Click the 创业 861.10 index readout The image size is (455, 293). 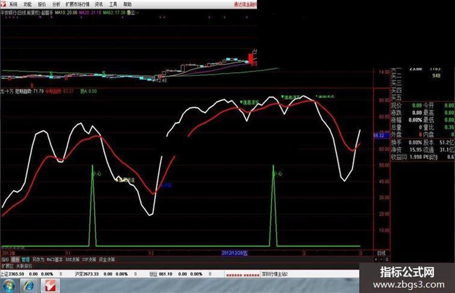(x=161, y=274)
